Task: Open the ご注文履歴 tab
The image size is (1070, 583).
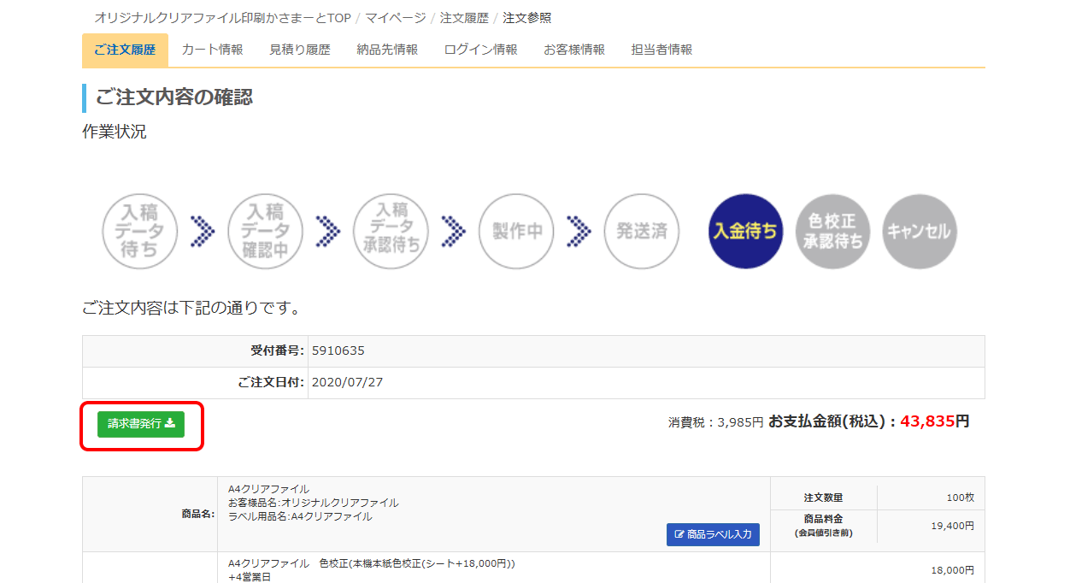Action: pyautogui.click(x=125, y=50)
